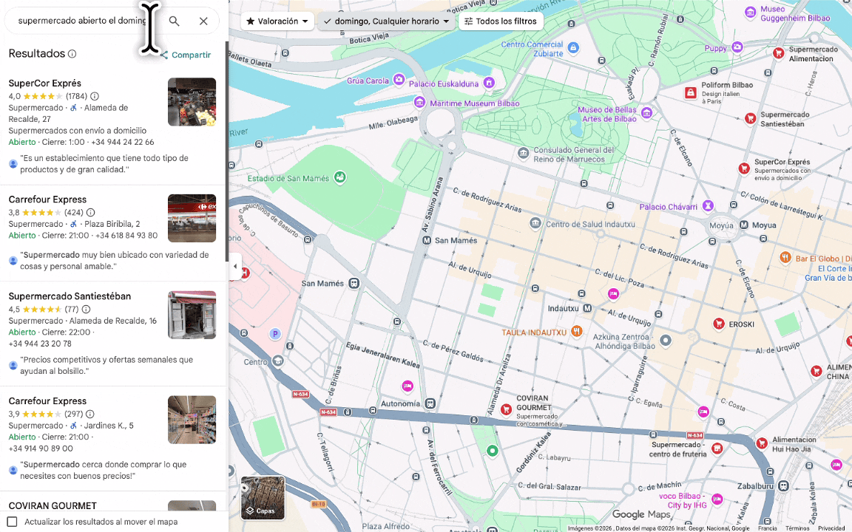
Task: Open COVIRAN GOURMET list result
Action: 53,505
